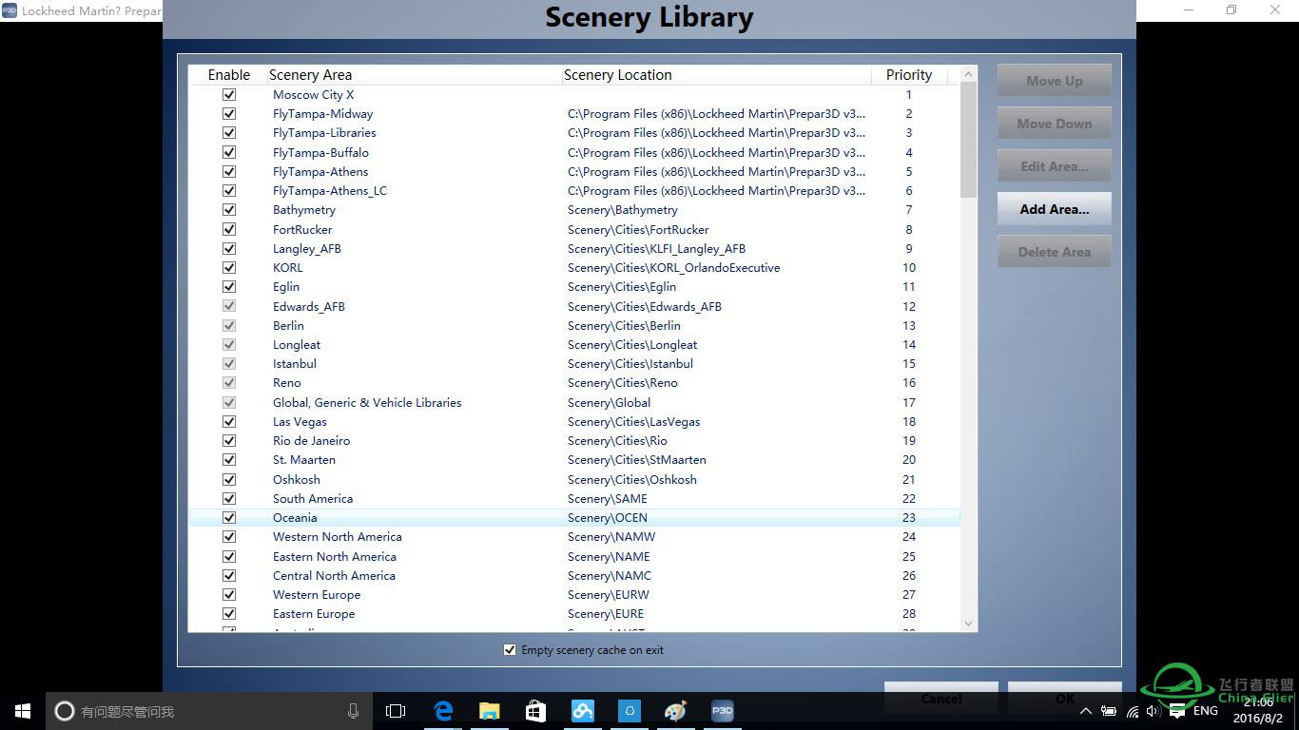Select the Longleat scenery entry
Screen dimensions: 1299x730
pos(297,344)
